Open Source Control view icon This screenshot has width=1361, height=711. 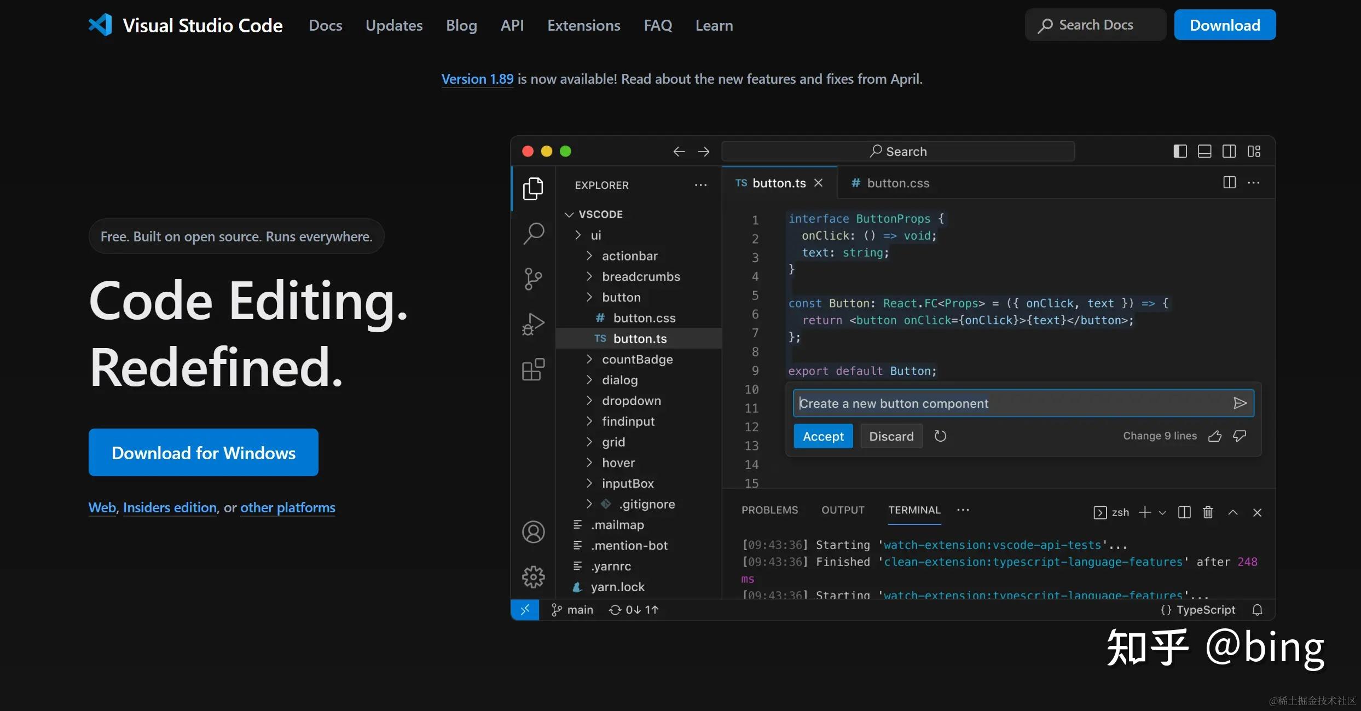pos(533,279)
